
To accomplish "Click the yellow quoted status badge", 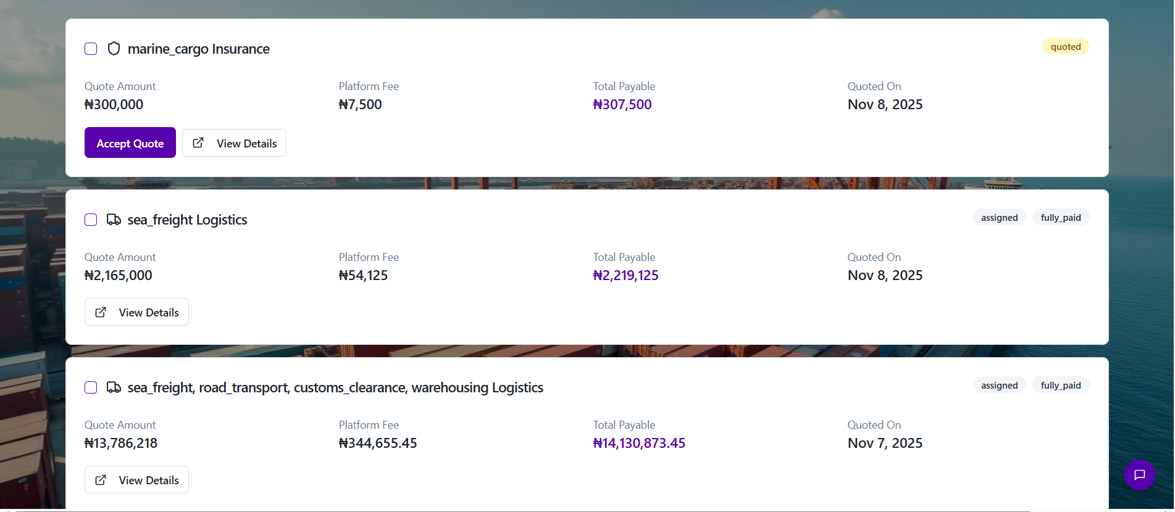I will click(1065, 47).
